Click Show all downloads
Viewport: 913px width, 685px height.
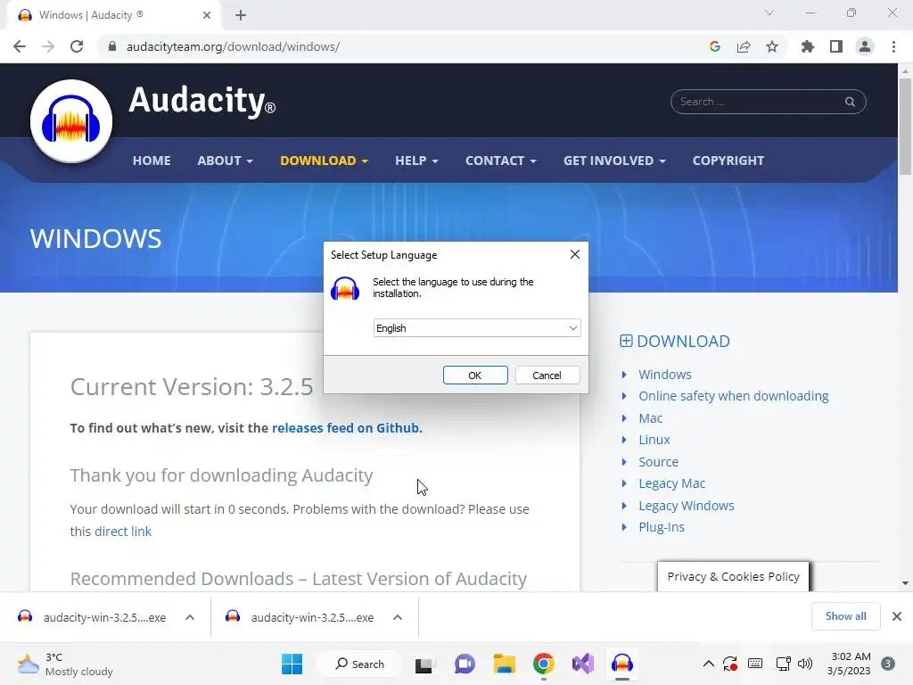click(845, 616)
